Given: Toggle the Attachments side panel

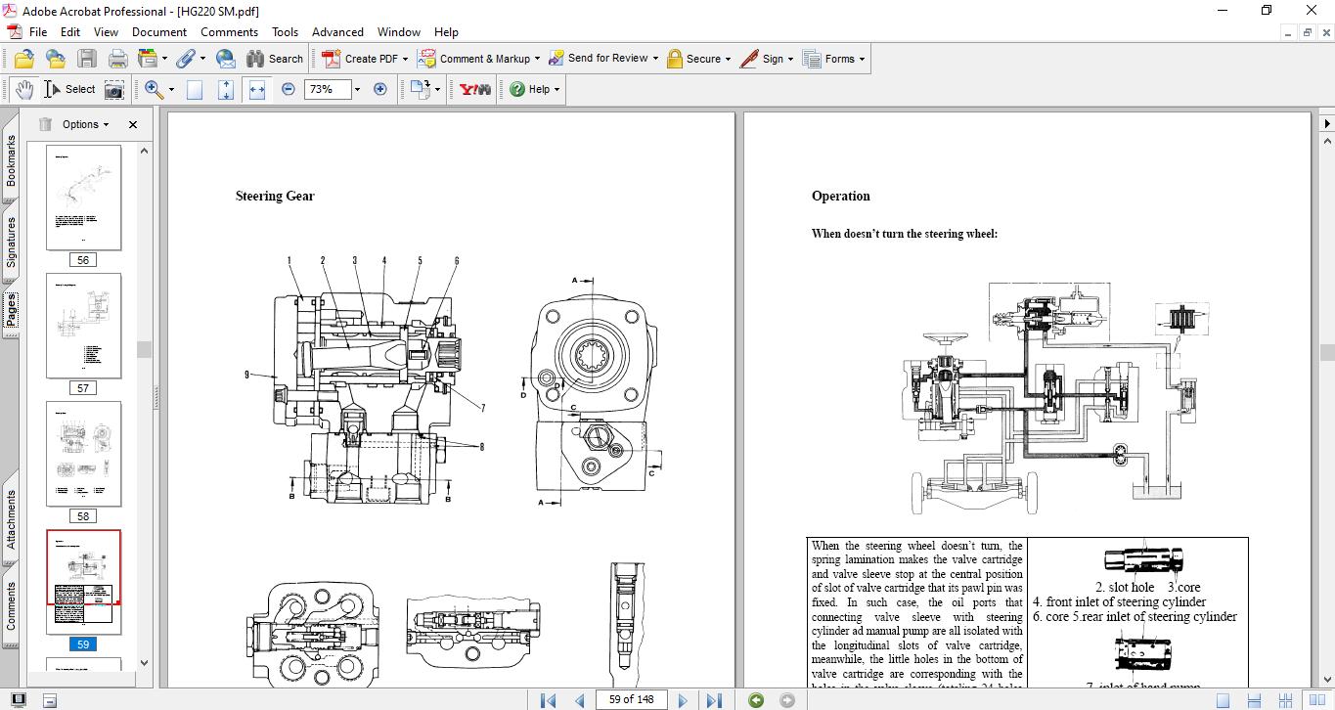Looking at the screenshot, I should 11,519.
